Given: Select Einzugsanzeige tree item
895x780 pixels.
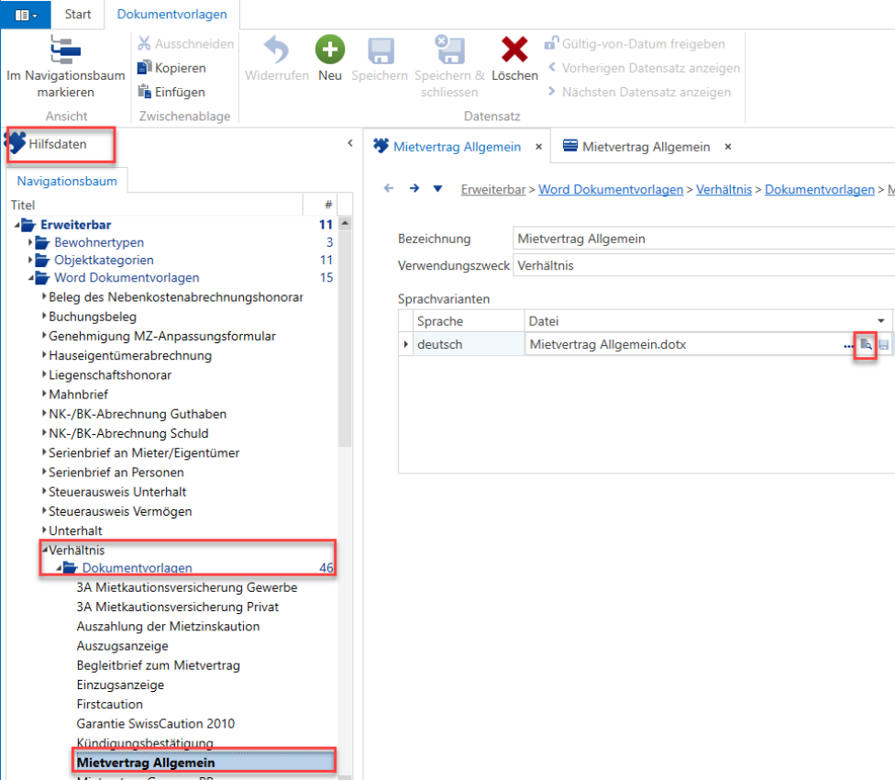Looking at the screenshot, I should click(x=120, y=685).
